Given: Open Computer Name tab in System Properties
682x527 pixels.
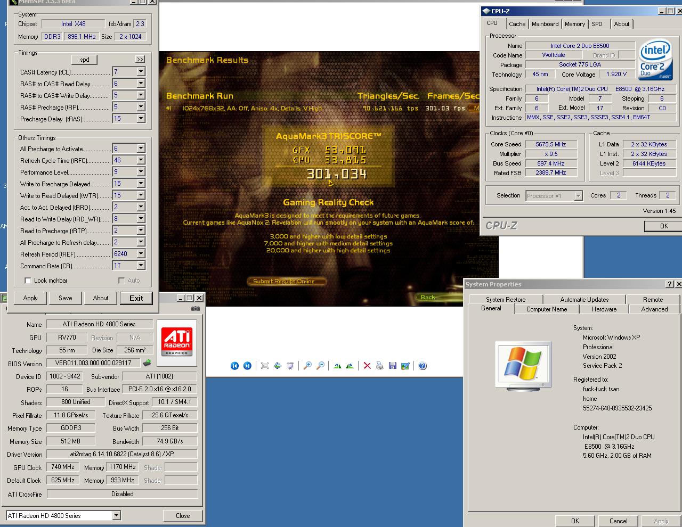Looking at the screenshot, I should [547, 309].
